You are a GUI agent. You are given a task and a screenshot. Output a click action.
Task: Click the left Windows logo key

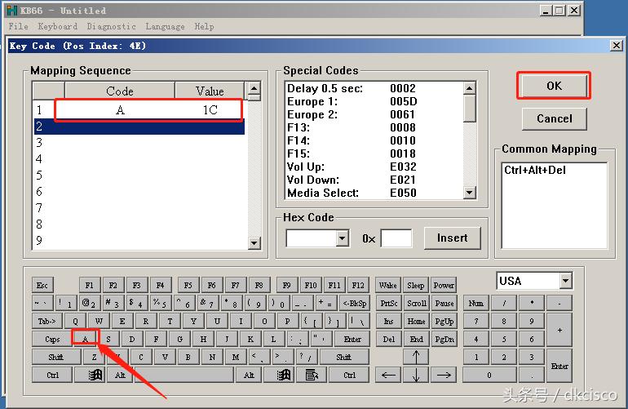[x=94, y=375]
